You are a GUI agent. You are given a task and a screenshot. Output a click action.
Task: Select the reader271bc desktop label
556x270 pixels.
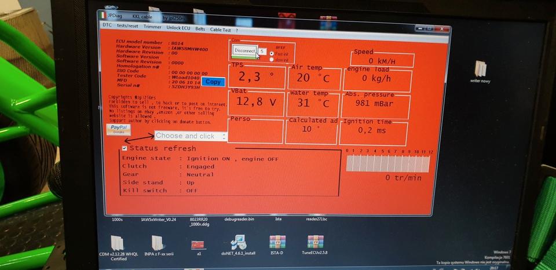click(317, 219)
